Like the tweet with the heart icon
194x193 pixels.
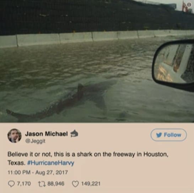(x=75, y=184)
